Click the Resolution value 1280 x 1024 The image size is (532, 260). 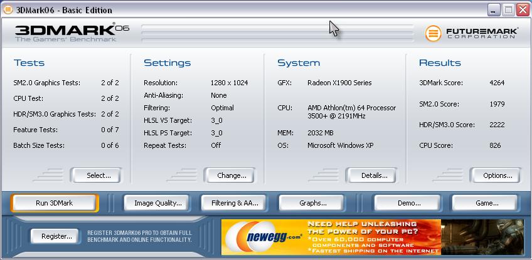pyautogui.click(x=229, y=83)
